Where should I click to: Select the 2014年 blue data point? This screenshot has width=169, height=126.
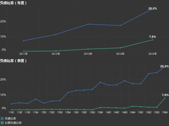click(x=120, y=26)
